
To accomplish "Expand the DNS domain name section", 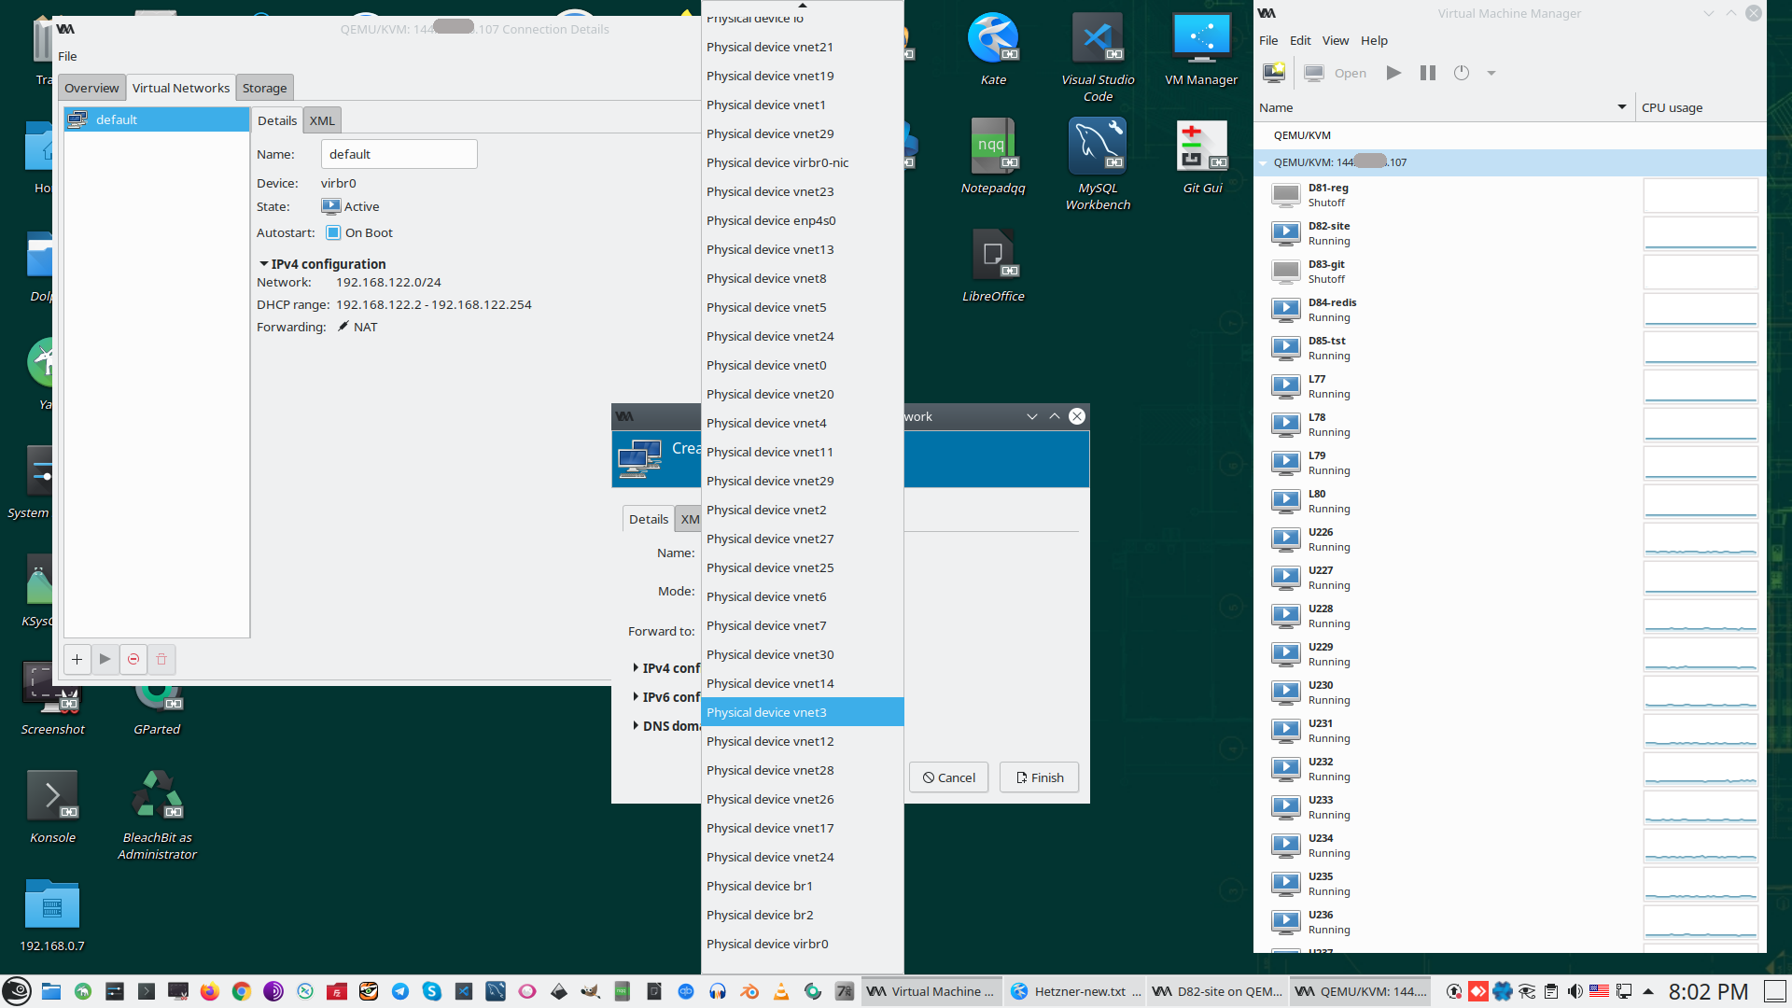I will point(636,726).
